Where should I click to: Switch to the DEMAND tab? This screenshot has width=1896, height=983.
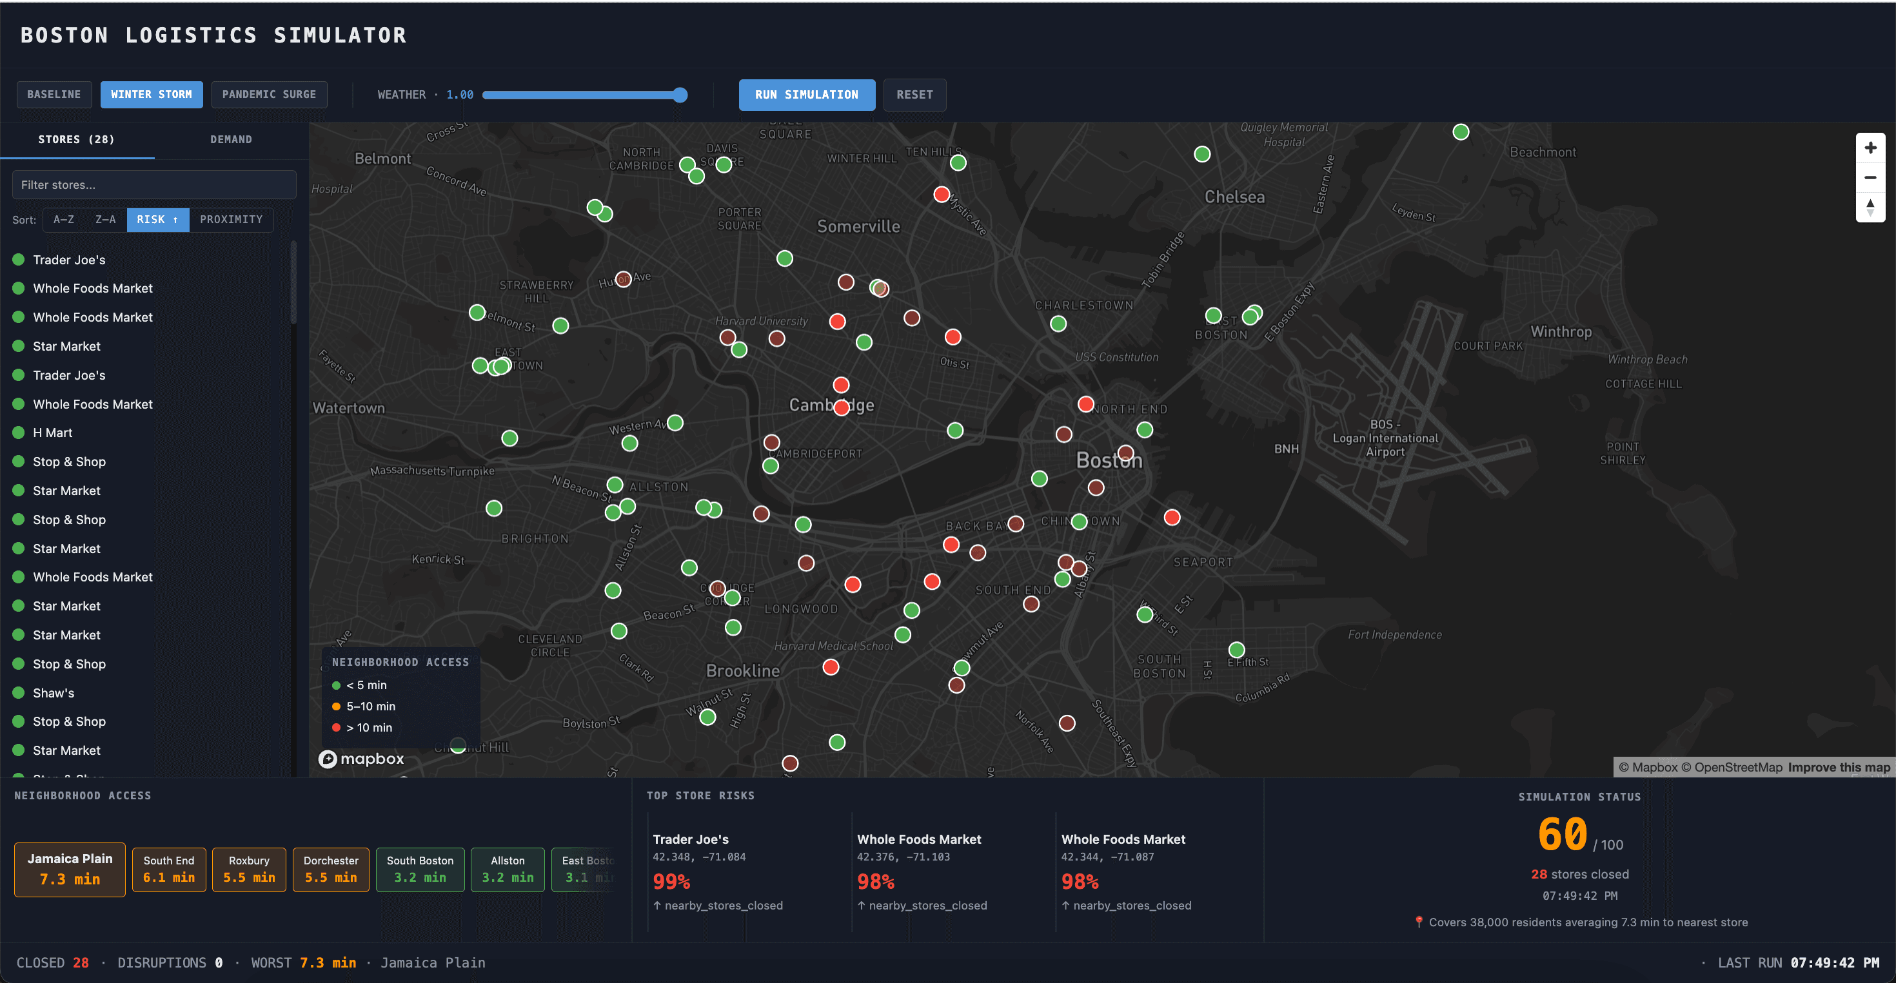[231, 139]
